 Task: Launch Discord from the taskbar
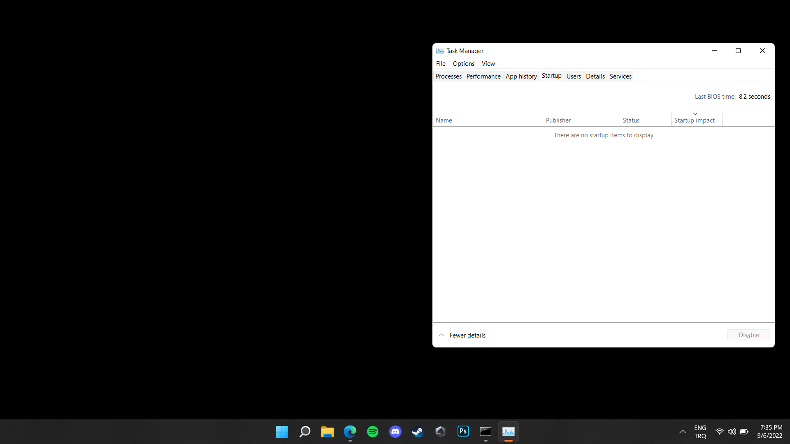(x=395, y=432)
